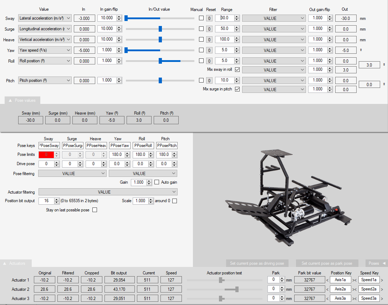Viewport: 388px width, 305px height.
Task: Click the Sway Out value -30.0
Action: (346, 18)
